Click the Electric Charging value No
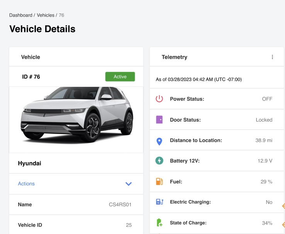Viewport: 285px width, 234px height. click(x=269, y=202)
